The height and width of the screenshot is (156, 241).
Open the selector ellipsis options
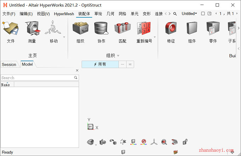122,64
